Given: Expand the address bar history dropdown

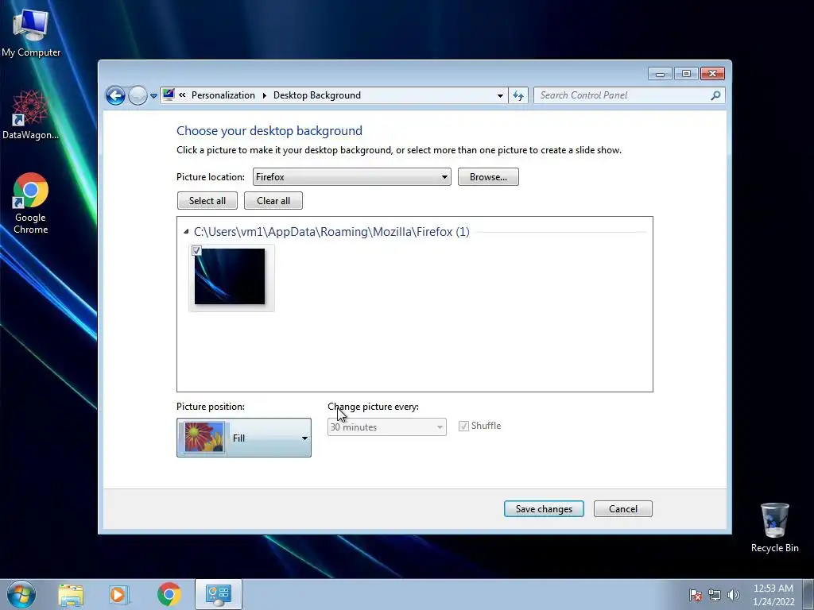Looking at the screenshot, I should point(500,95).
